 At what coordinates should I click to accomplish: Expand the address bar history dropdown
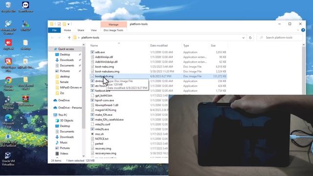point(244,38)
